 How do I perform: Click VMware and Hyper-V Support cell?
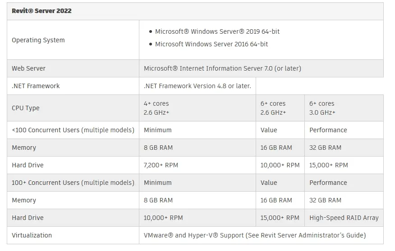tap(261, 235)
